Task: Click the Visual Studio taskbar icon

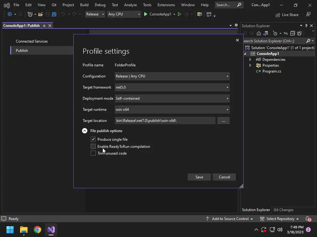Action: (x=51, y=230)
